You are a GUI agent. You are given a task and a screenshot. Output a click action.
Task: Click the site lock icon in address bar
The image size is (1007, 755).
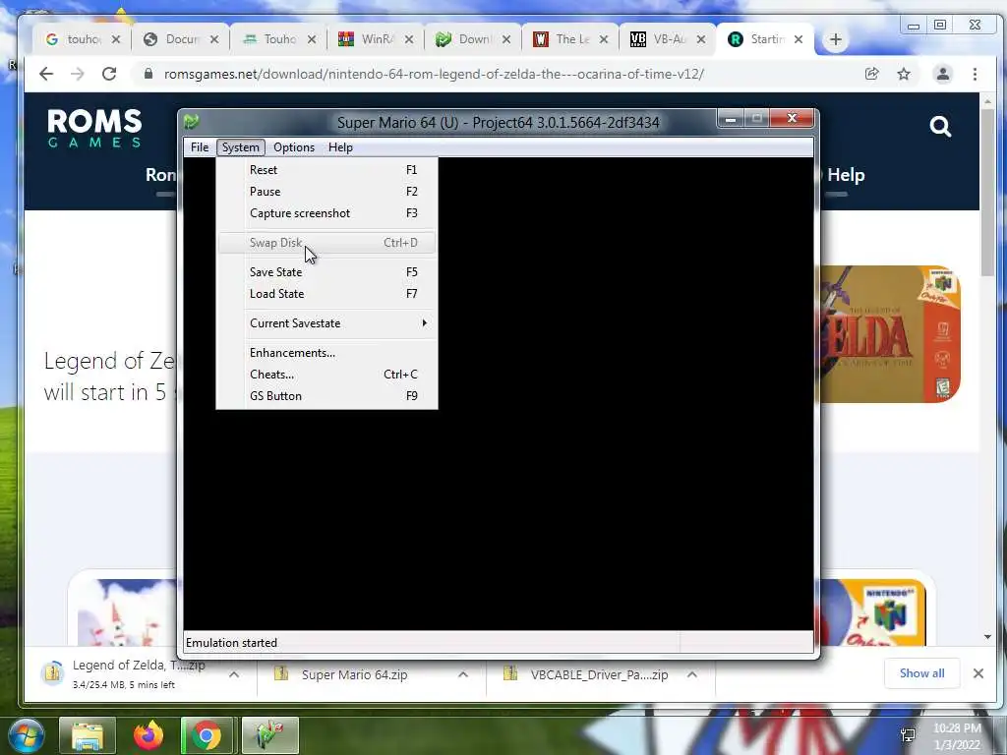point(148,74)
